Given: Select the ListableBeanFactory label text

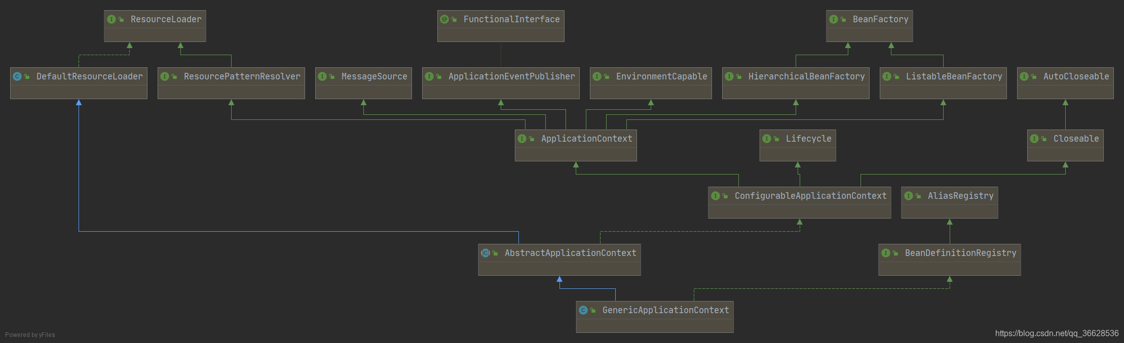Looking at the screenshot, I should pos(954,76).
